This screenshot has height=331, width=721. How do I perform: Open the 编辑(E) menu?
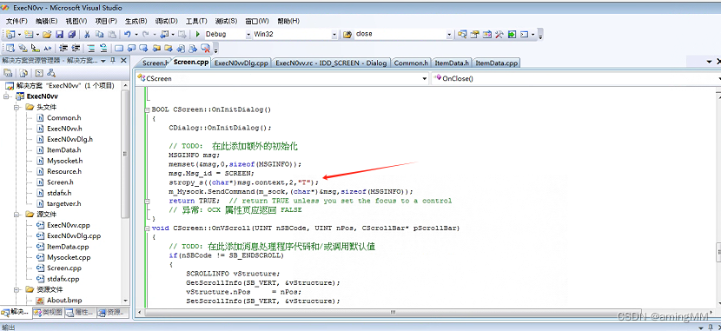click(46, 21)
